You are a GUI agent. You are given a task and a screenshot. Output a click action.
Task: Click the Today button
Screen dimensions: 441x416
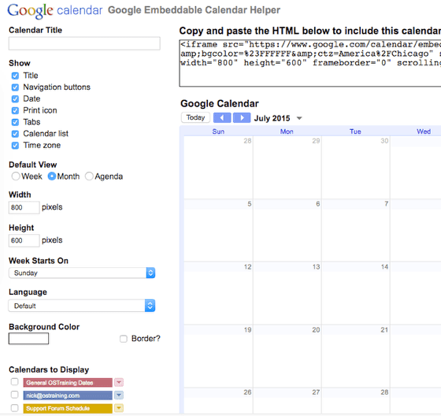tap(195, 117)
